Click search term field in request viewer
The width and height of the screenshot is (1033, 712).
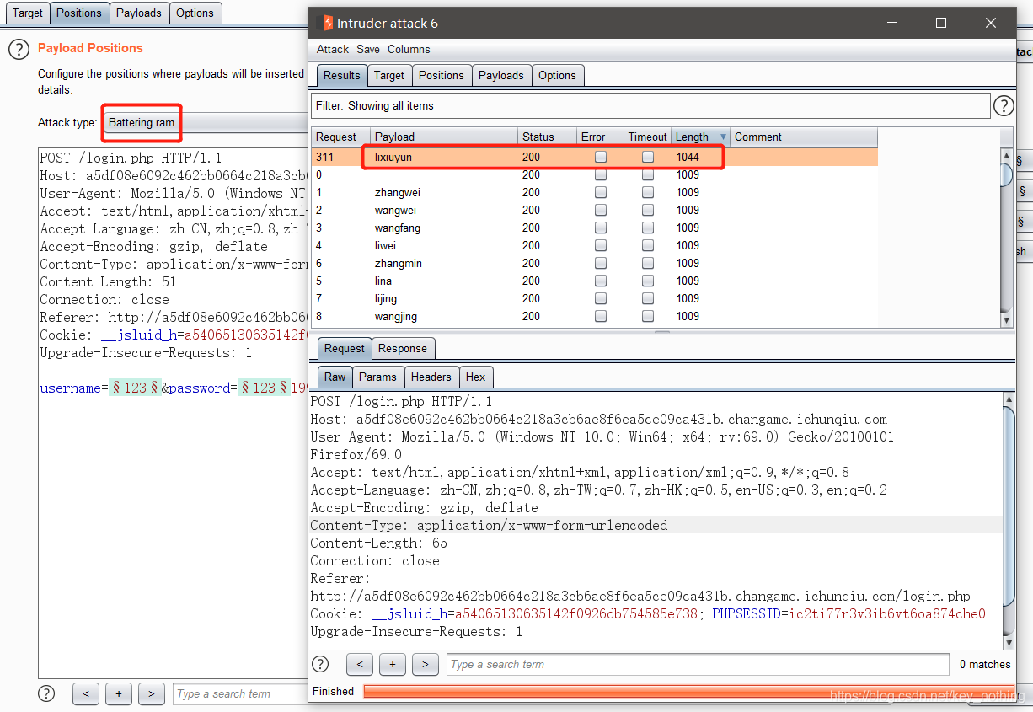[x=698, y=664]
